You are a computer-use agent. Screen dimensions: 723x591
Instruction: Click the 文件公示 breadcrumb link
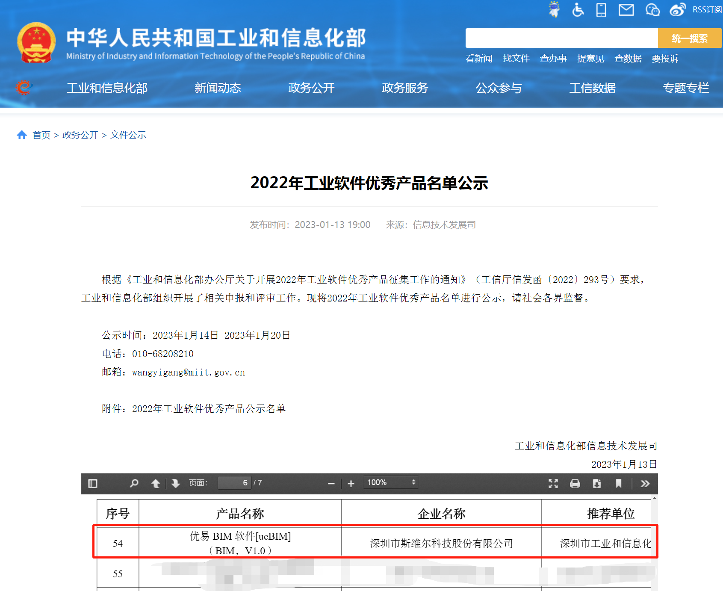coord(128,135)
